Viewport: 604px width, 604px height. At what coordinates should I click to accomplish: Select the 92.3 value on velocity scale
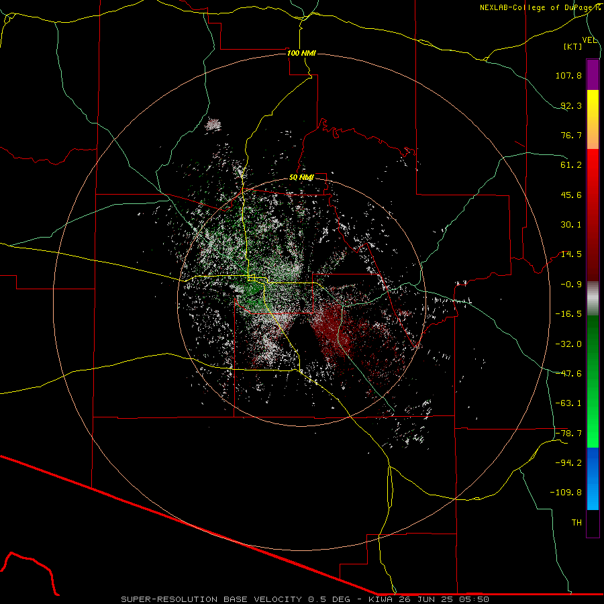(x=571, y=105)
